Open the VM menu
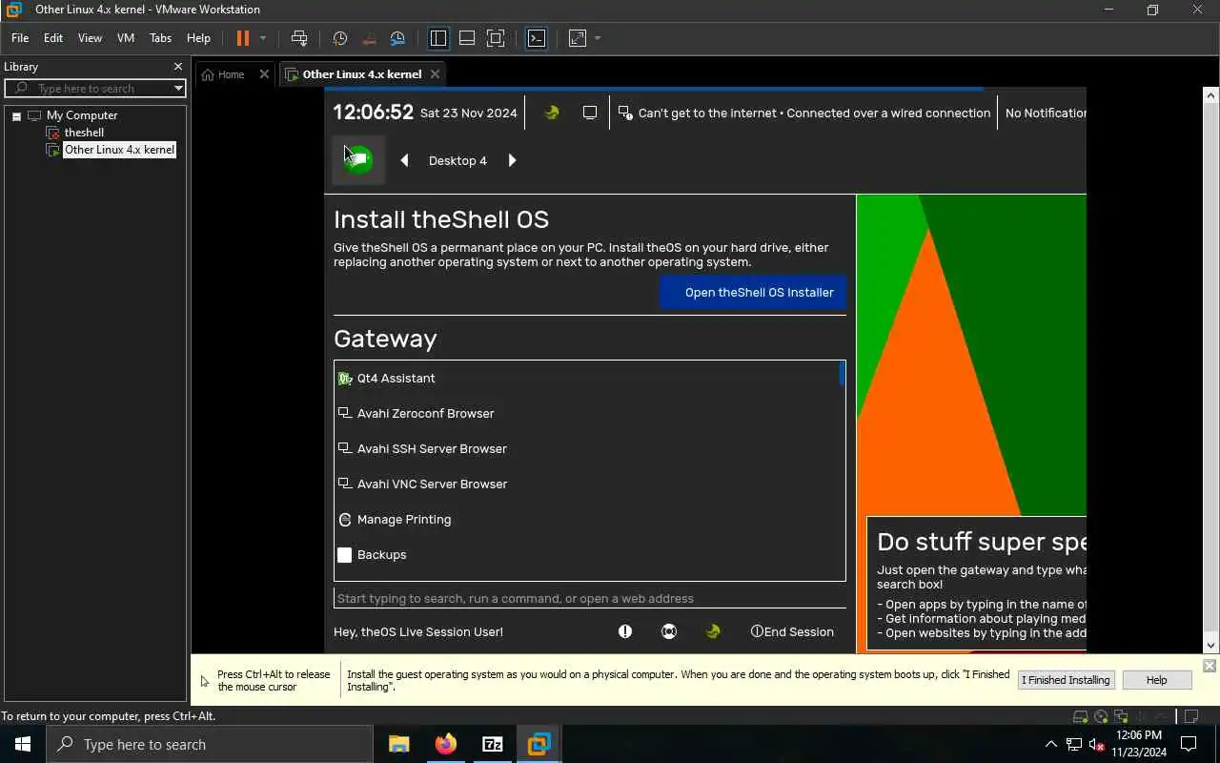This screenshot has width=1220, height=763. pyautogui.click(x=126, y=38)
